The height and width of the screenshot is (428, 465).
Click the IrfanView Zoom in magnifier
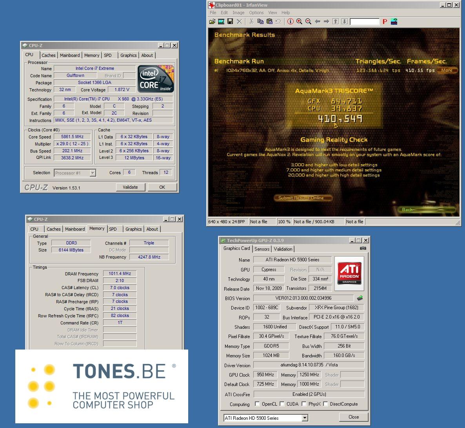[299, 21]
